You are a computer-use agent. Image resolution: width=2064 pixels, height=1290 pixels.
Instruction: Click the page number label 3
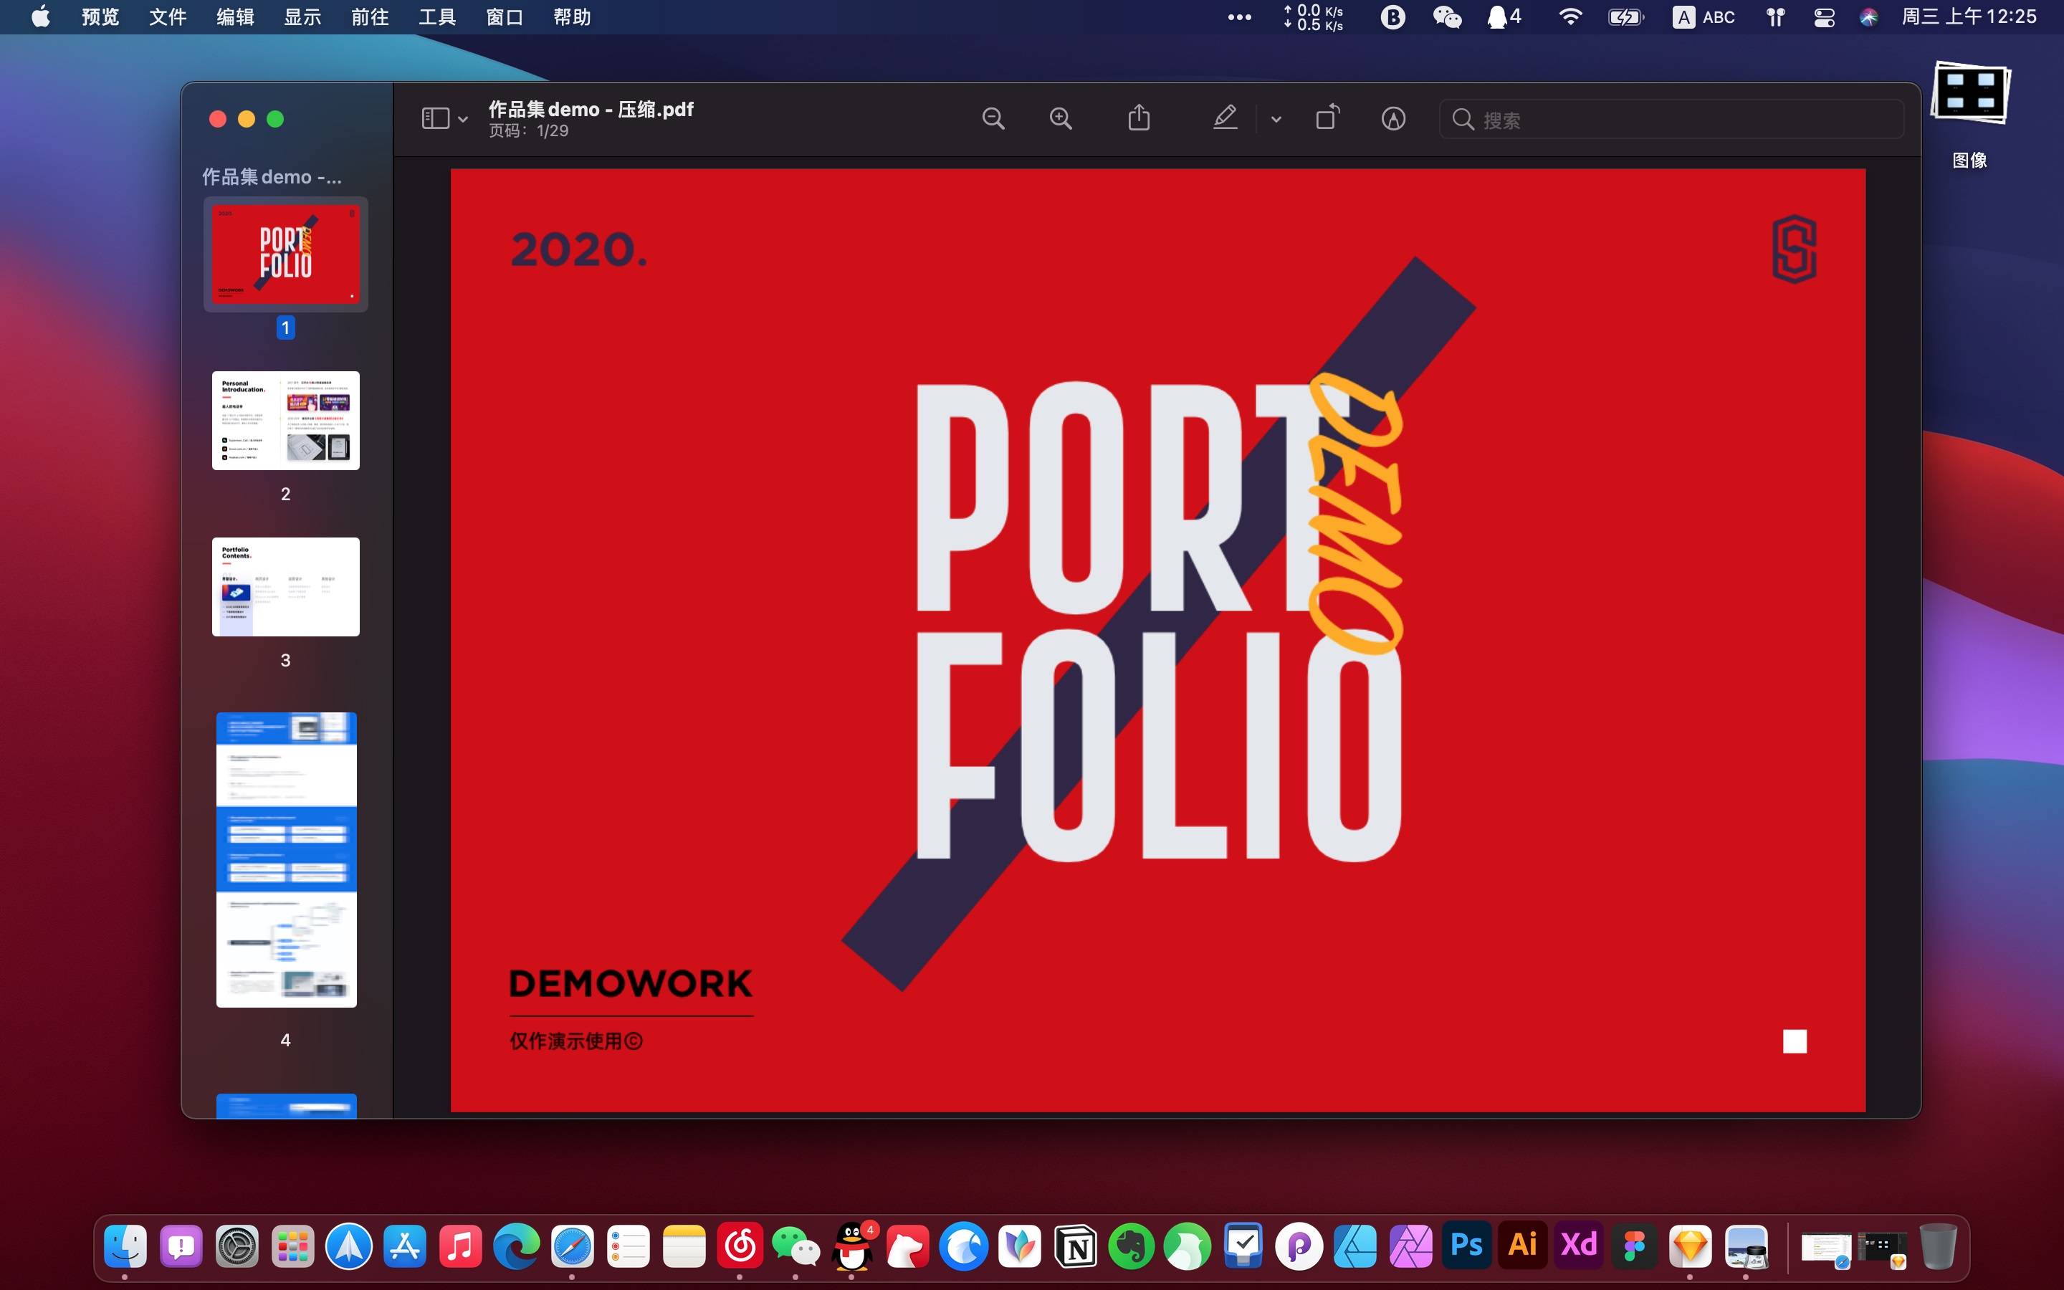point(286,660)
